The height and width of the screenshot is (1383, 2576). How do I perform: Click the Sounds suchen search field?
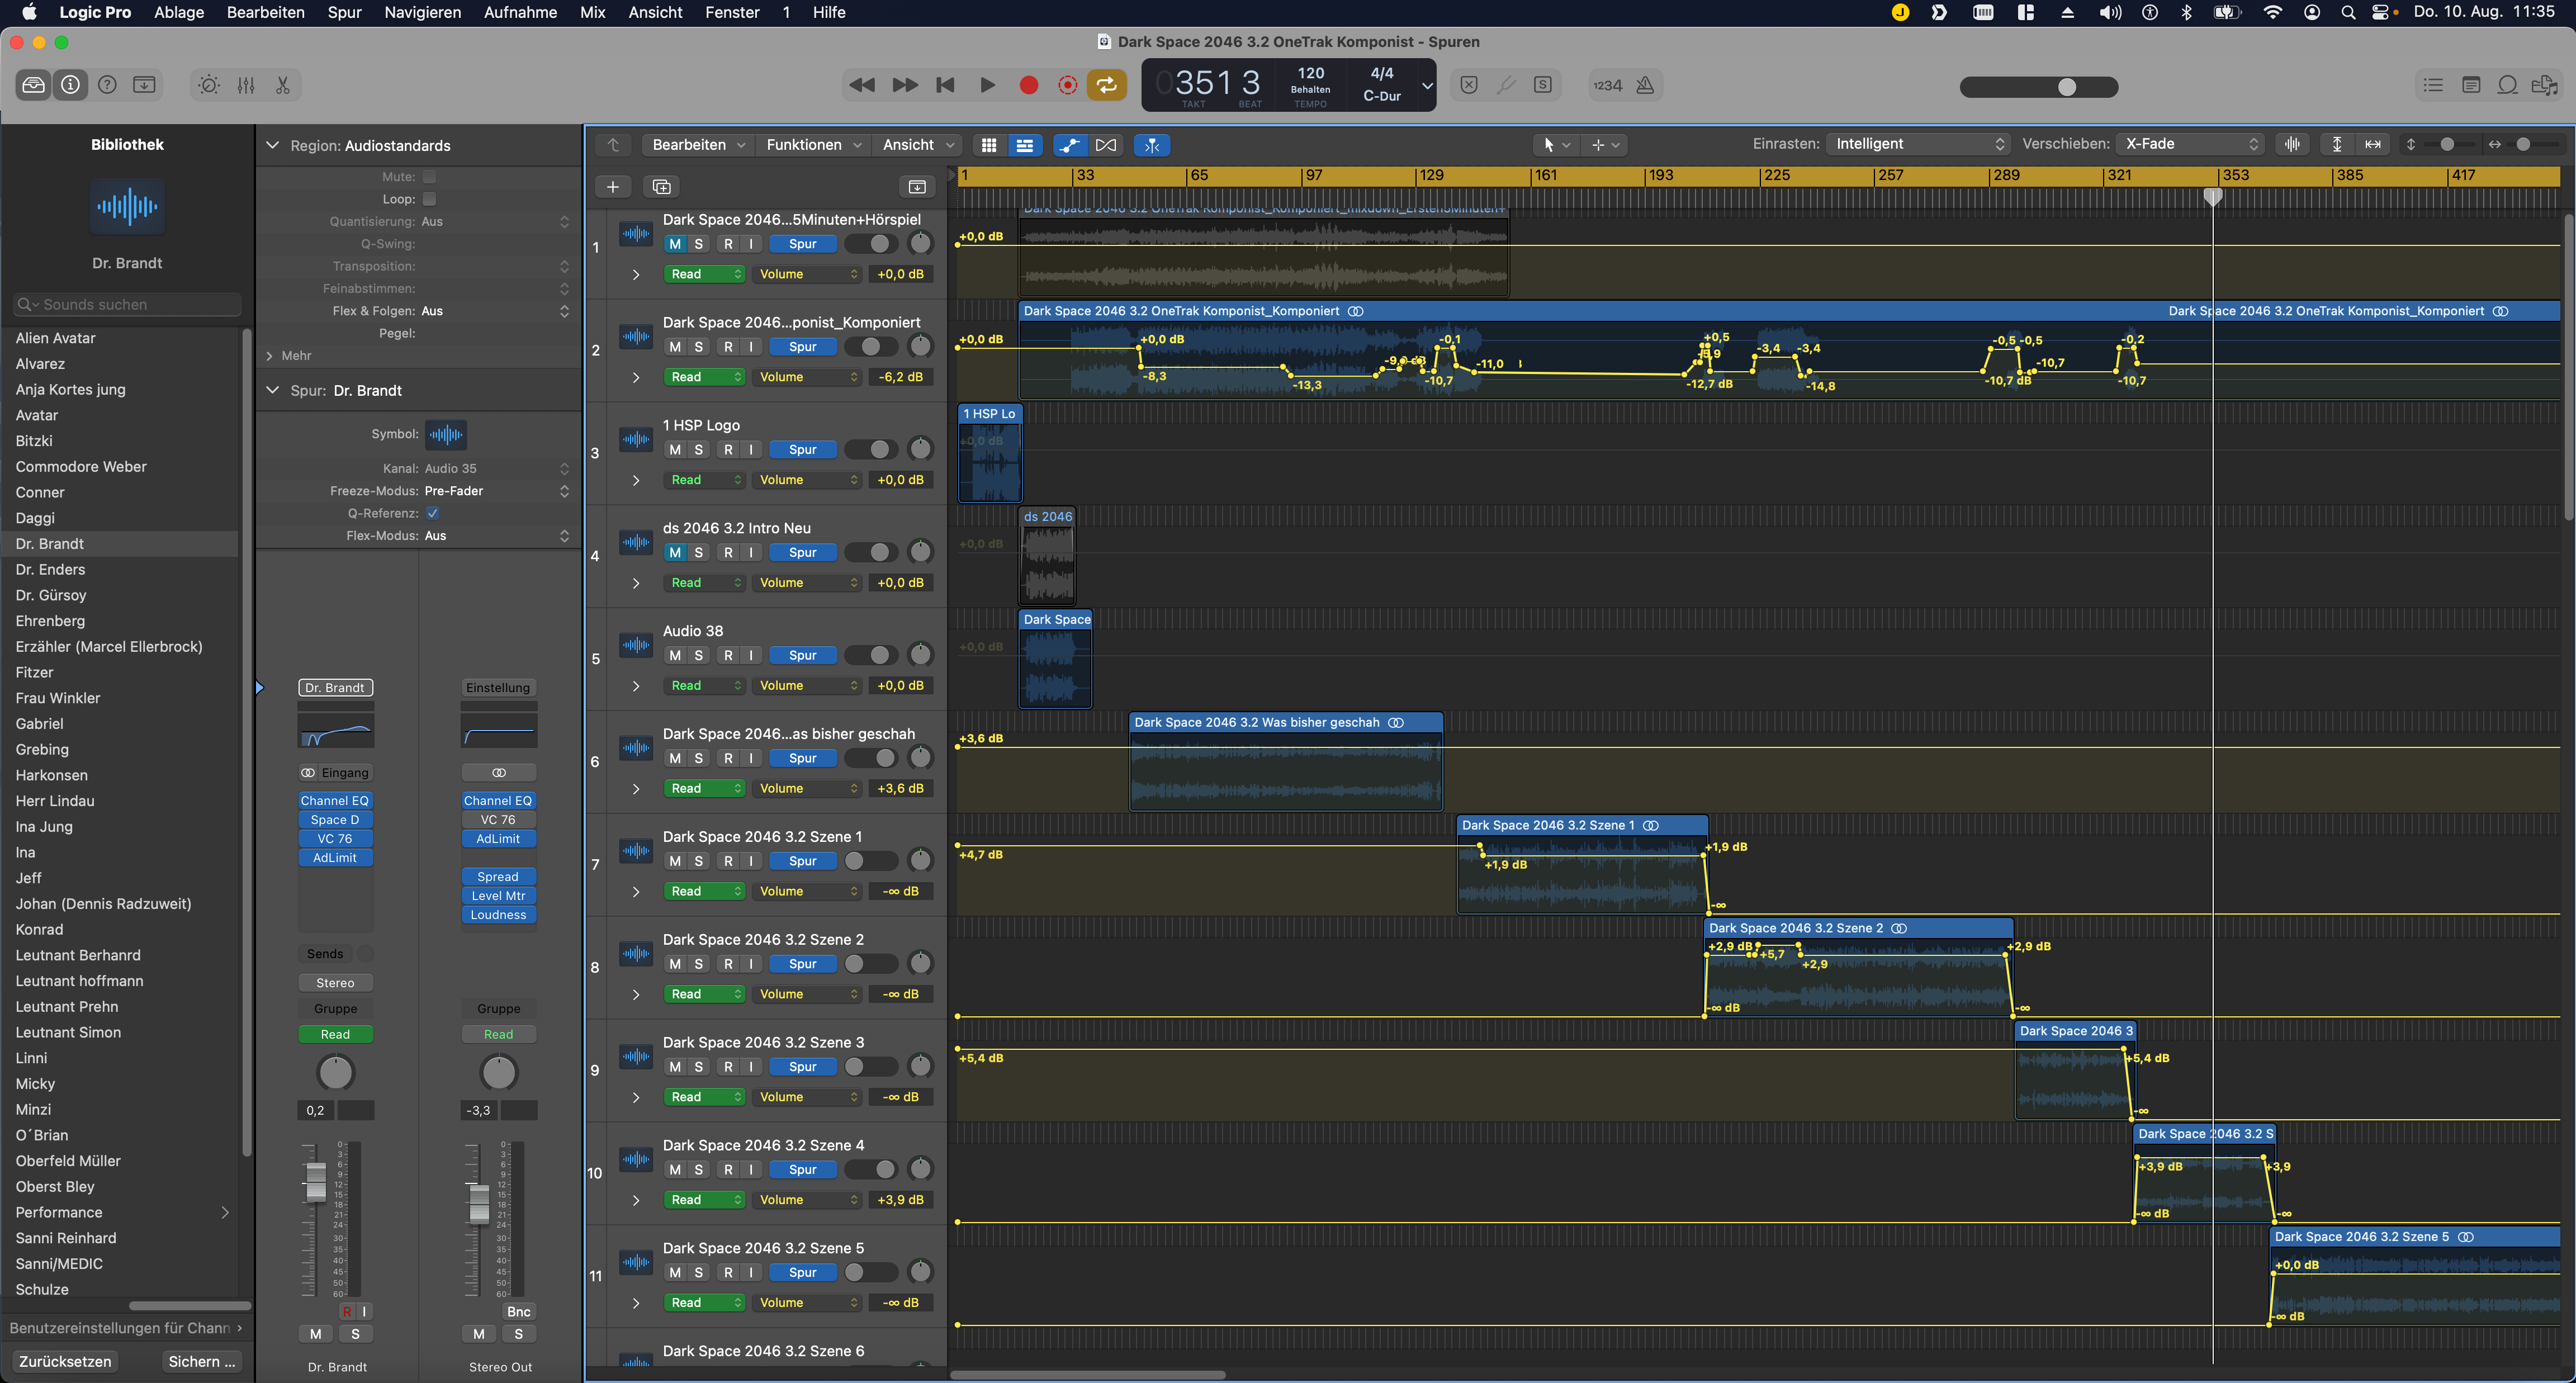tap(127, 305)
